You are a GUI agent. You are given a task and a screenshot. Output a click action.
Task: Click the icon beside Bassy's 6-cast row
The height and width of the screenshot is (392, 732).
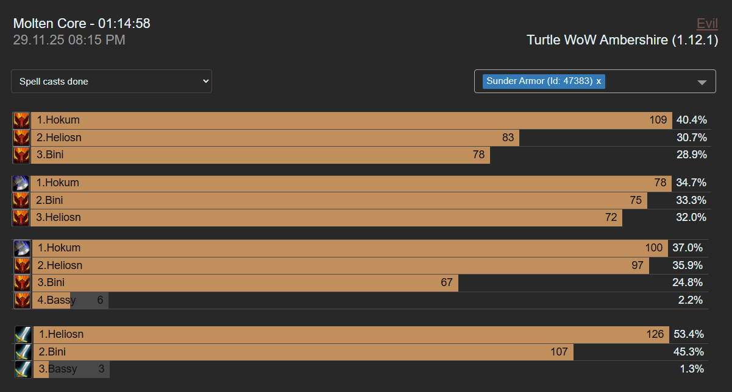(23, 300)
